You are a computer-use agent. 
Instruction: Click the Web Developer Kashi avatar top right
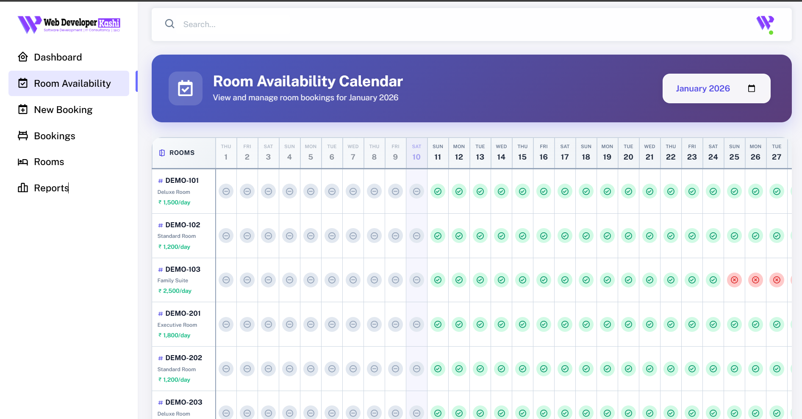pyautogui.click(x=765, y=25)
